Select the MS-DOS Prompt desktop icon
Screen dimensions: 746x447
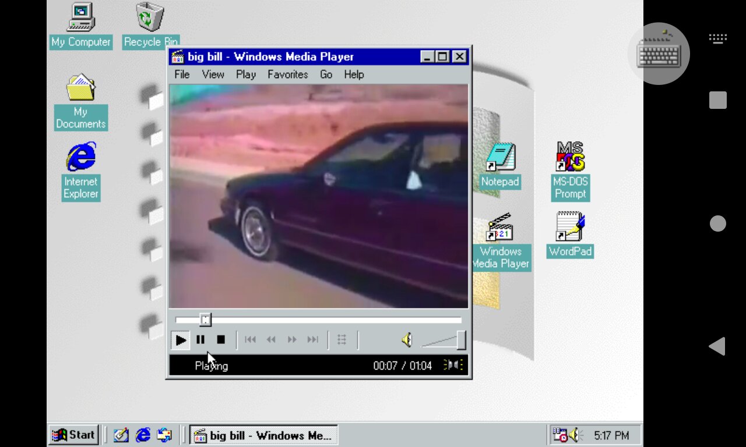(570, 157)
